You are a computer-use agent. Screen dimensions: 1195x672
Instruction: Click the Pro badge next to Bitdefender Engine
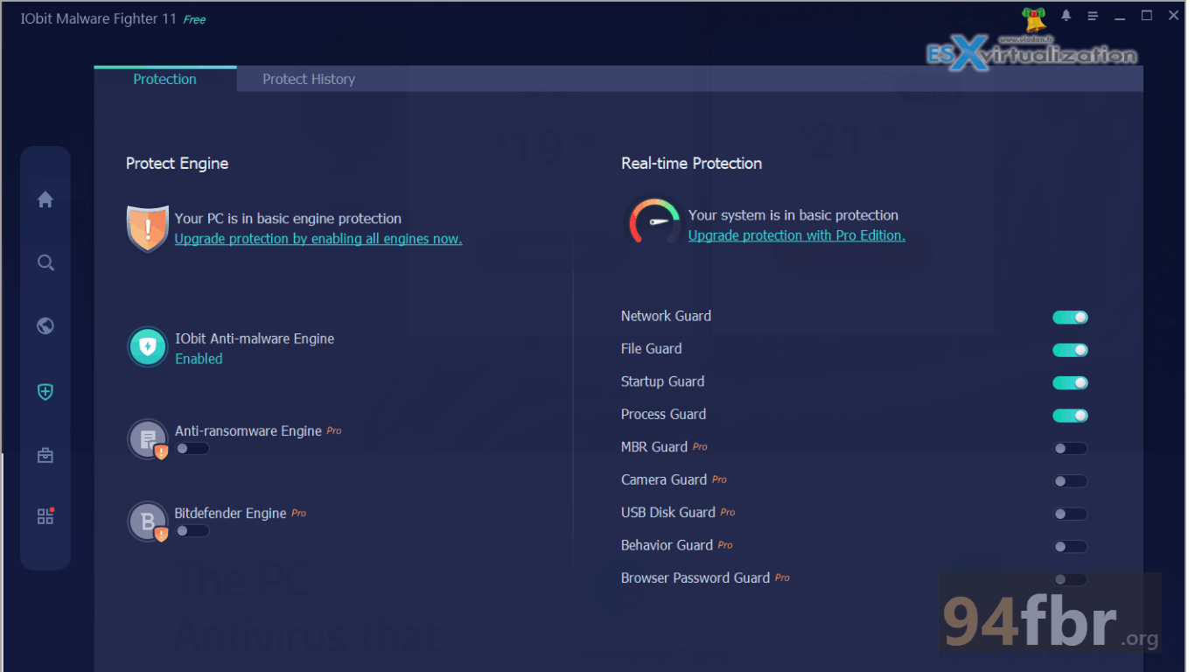tap(298, 513)
